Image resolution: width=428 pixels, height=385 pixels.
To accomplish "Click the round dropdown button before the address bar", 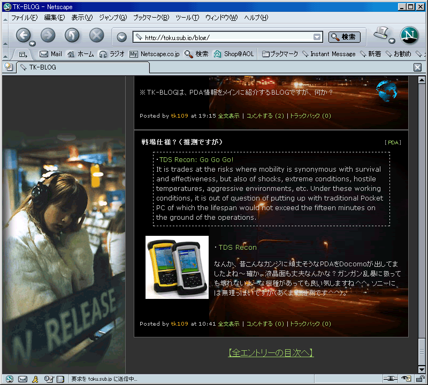I will pyautogui.click(x=122, y=37).
